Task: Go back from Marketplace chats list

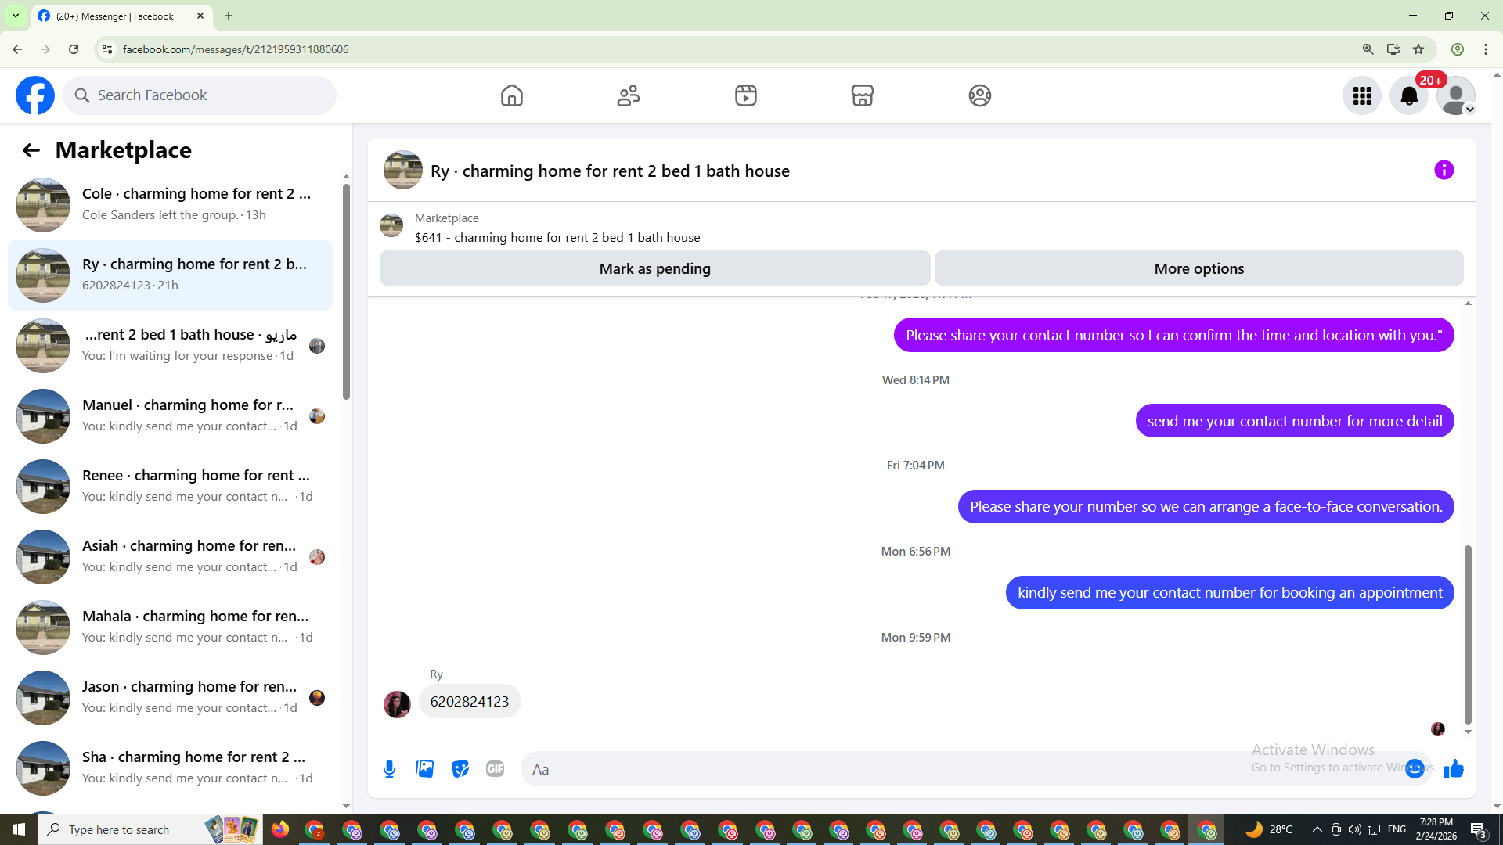Action: tap(31, 150)
